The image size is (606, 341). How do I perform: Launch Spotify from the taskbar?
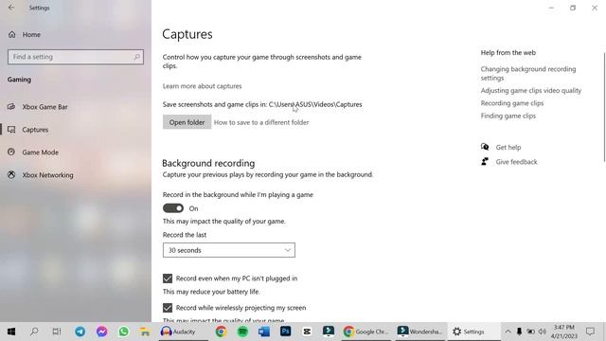coord(242,332)
